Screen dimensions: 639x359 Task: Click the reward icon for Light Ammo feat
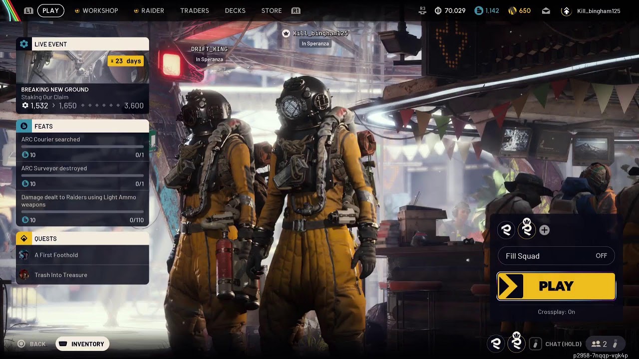coord(25,220)
